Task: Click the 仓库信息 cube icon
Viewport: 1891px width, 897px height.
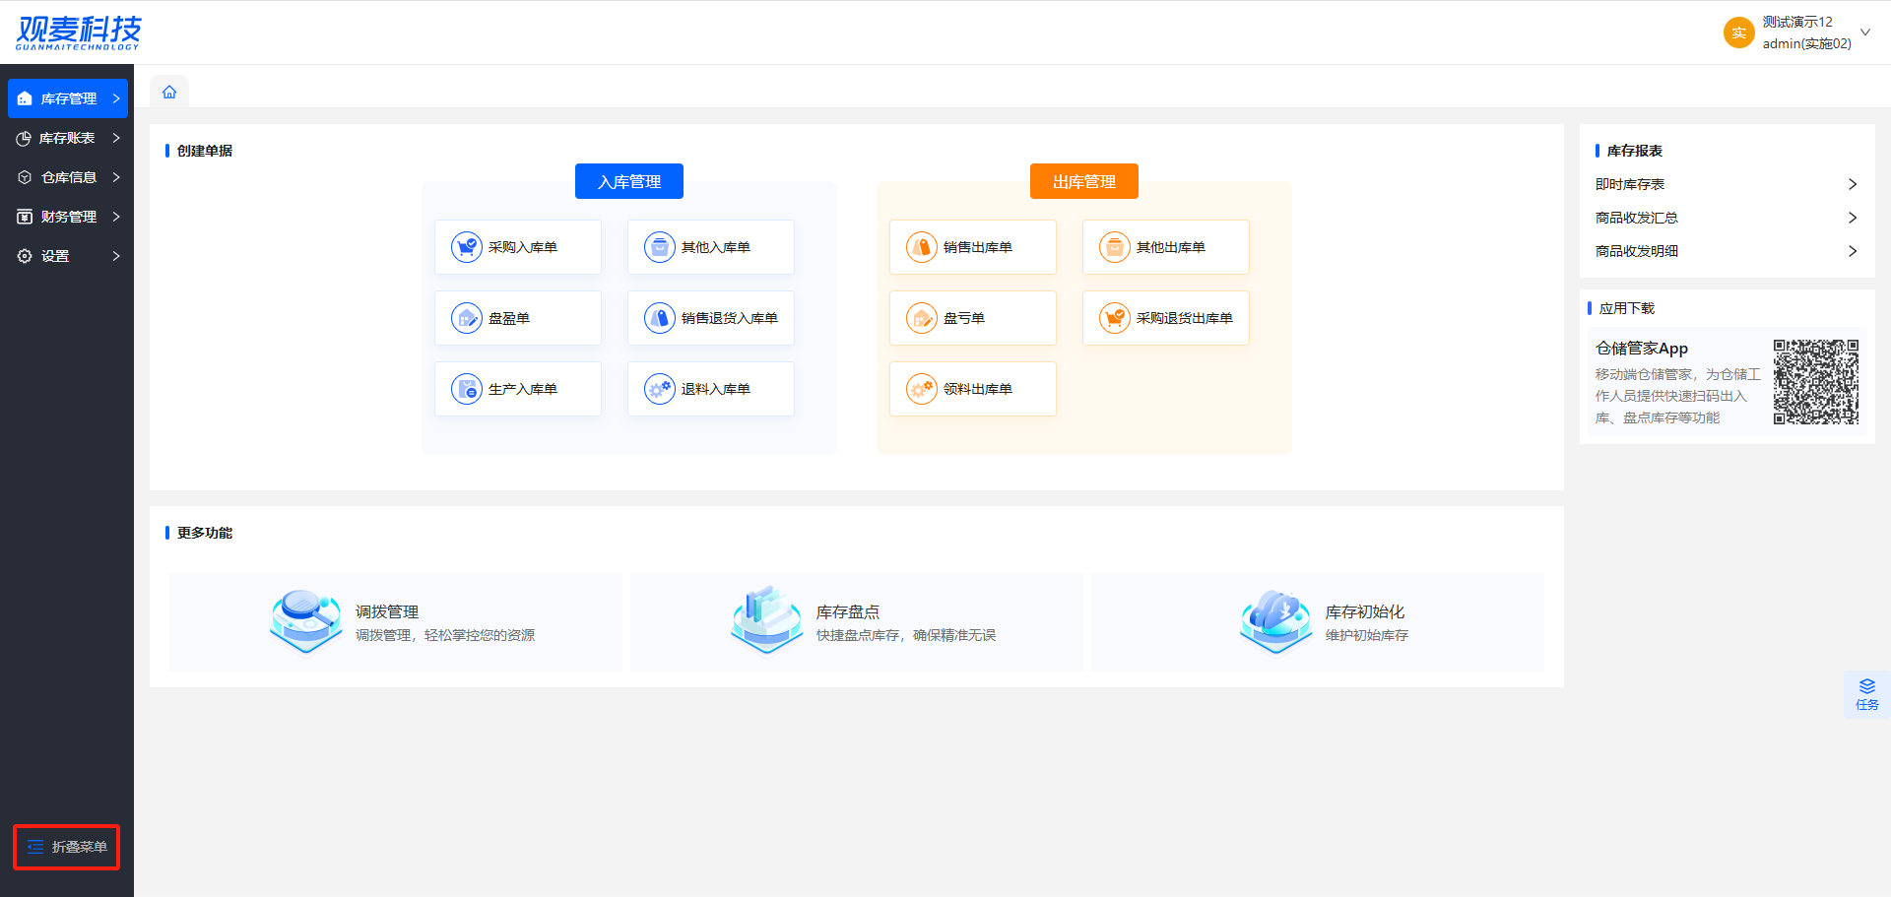Action: pos(25,177)
